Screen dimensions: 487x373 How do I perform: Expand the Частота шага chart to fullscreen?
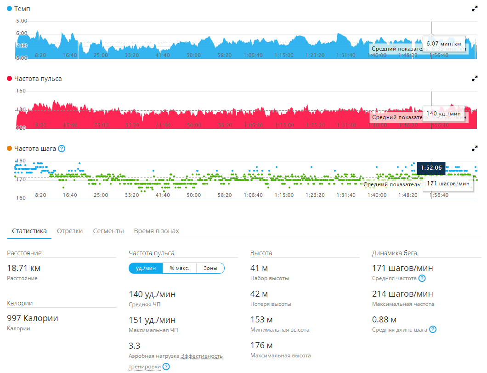pos(475,149)
